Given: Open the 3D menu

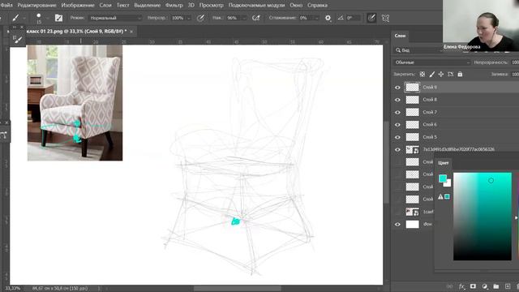Looking at the screenshot, I should click(191, 6).
